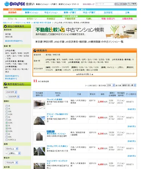Enable the 2DK floor plan checkbox
The height and width of the screenshot is (169, 141).
point(7,120)
